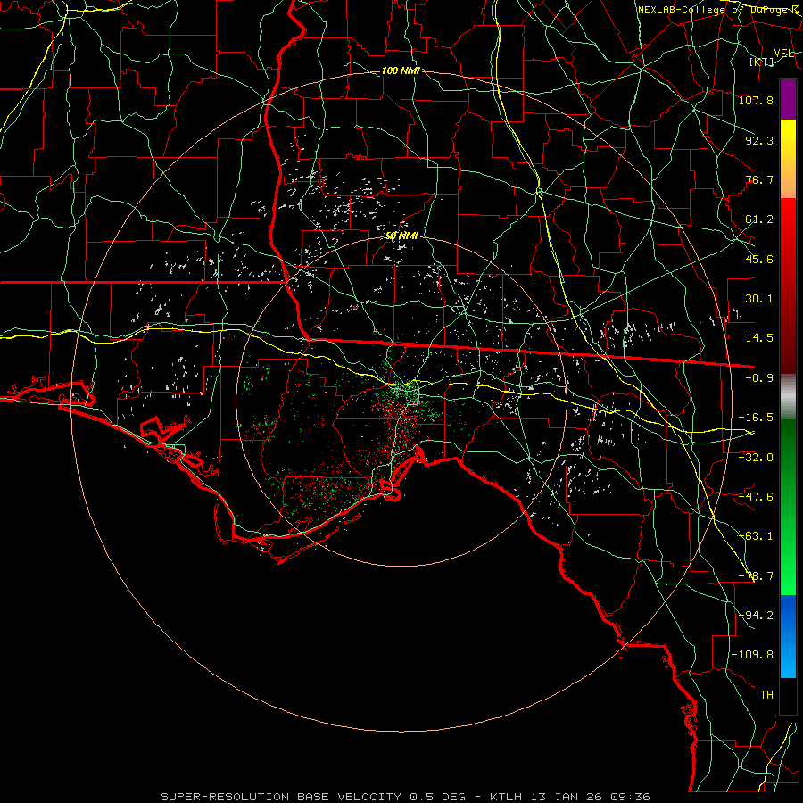Viewport: 803px width, 803px height.
Task: Click the -0.9 scale value
Action: 759,378
